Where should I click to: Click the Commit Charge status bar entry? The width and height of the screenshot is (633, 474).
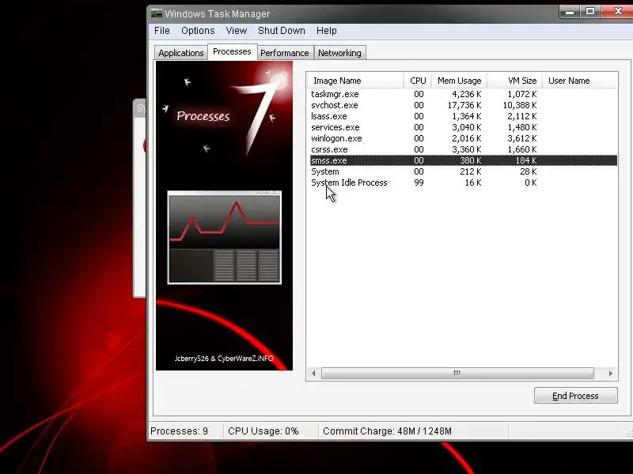click(x=387, y=431)
